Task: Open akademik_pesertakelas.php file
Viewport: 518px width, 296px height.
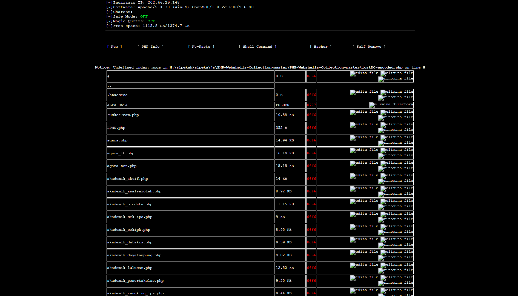Action: 135,281
